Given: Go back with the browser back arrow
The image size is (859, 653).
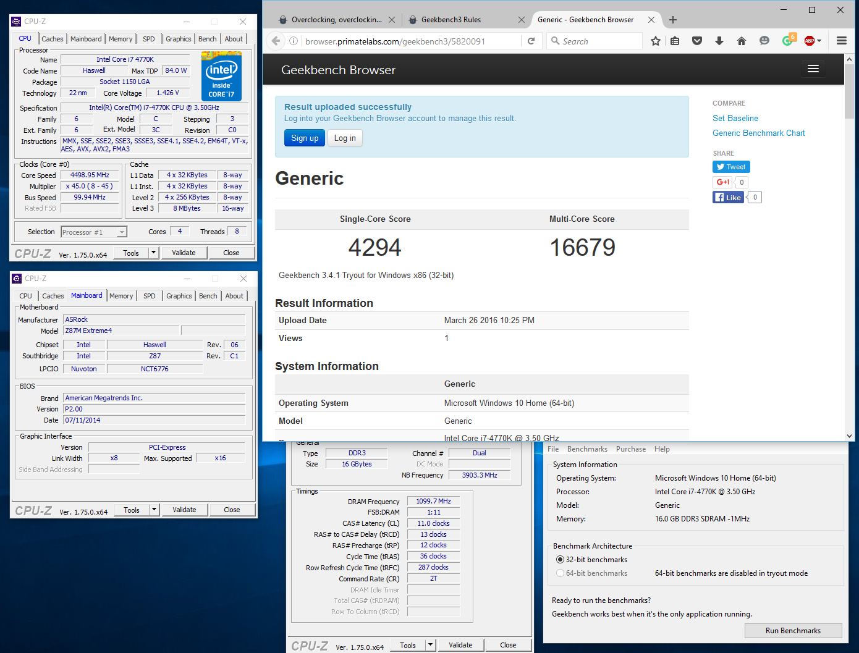Looking at the screenshot, I should coord(276,41).
